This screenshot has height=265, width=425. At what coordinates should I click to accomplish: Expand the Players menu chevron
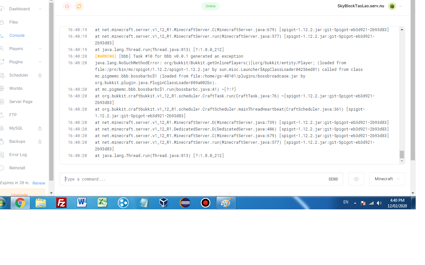pyautogui.click(x=40, y=49)
